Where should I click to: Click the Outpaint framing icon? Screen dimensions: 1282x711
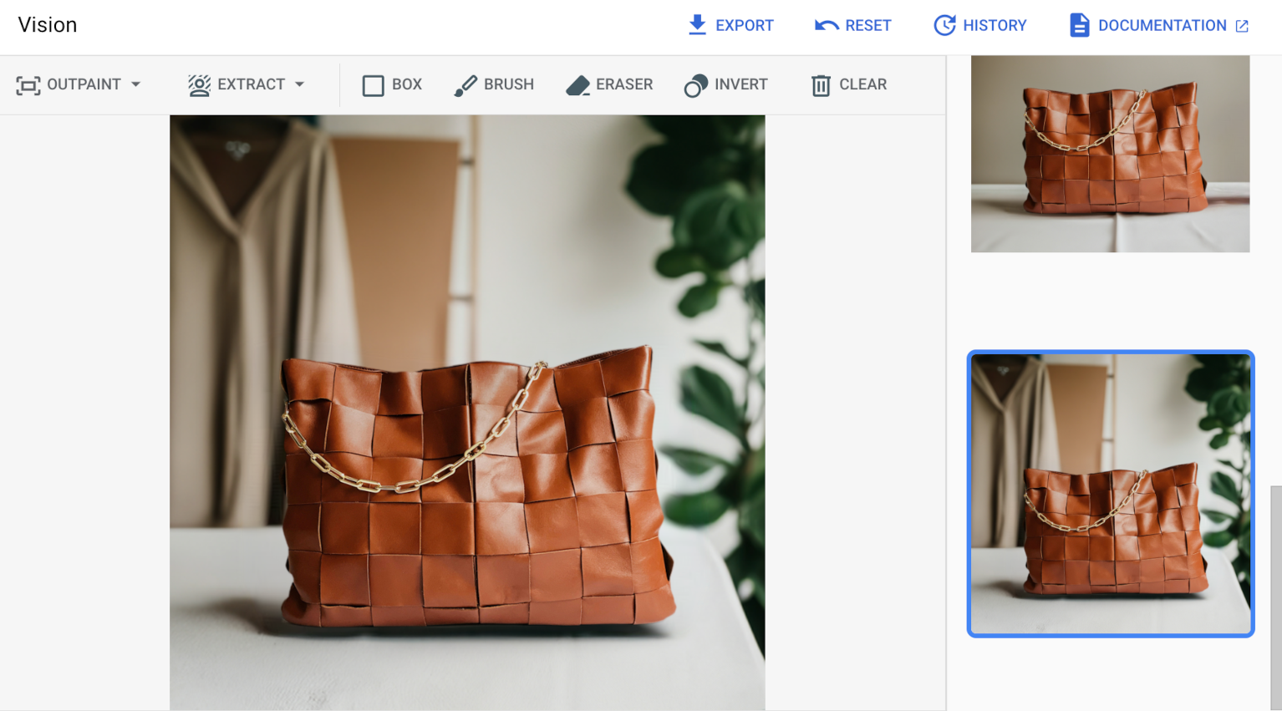(28, 84)
